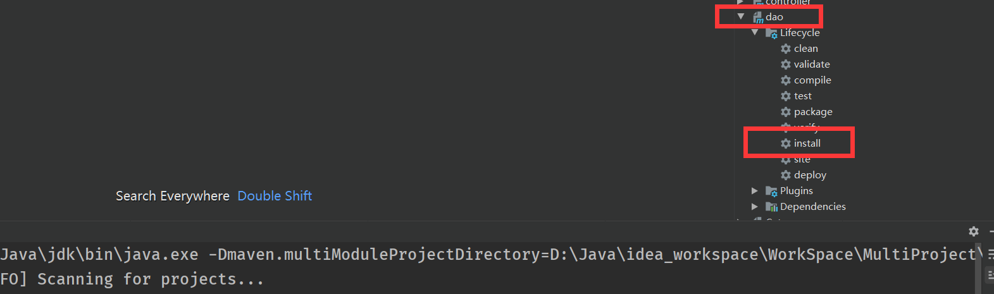Open Run tool window settings gear
Image resolution: width=994 pixels, height=294 pixels.
(x=974, y=231)
